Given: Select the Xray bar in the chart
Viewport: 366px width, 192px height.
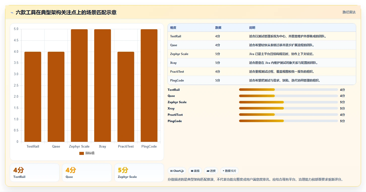Looking at the screenshot, I should tap(103, 86).
